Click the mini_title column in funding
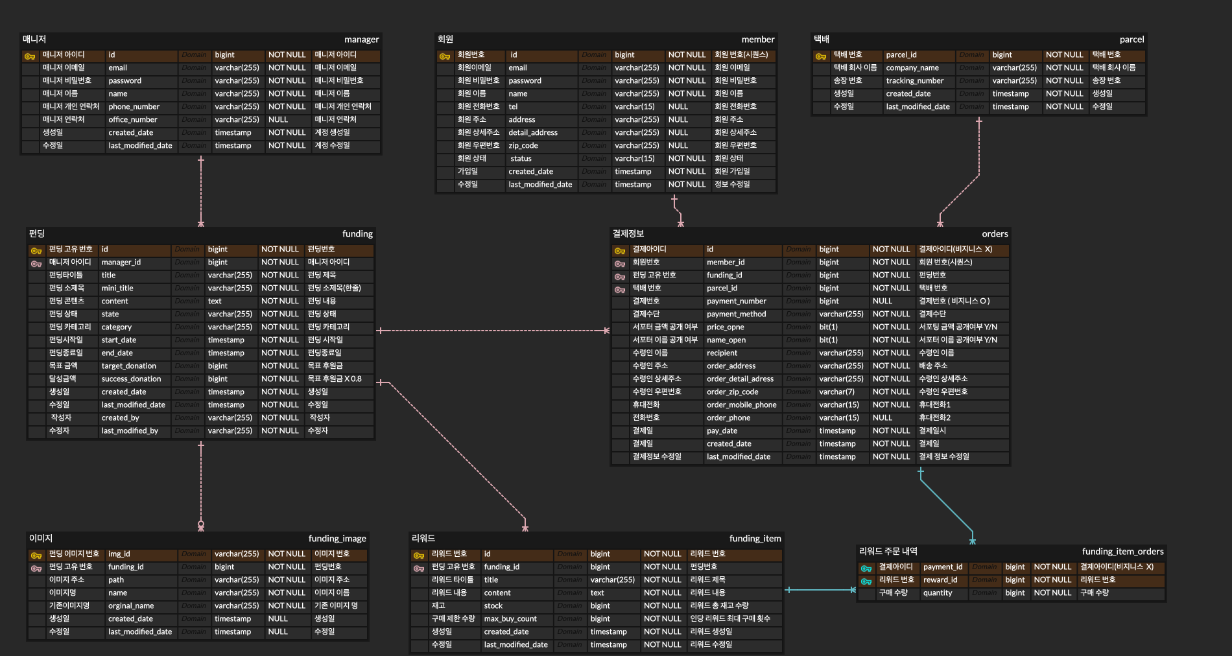Screen dimensions: 1232x656 (x=117, y=288)
